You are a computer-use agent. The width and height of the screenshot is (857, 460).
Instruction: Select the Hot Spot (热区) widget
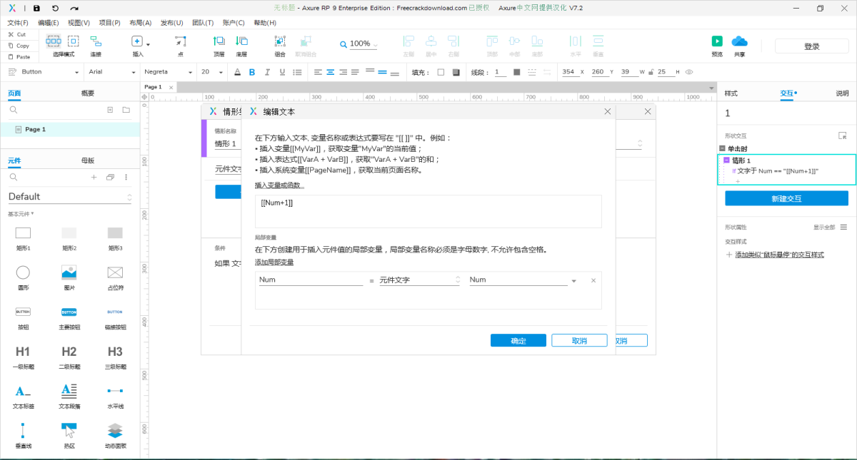click(69, 430)
